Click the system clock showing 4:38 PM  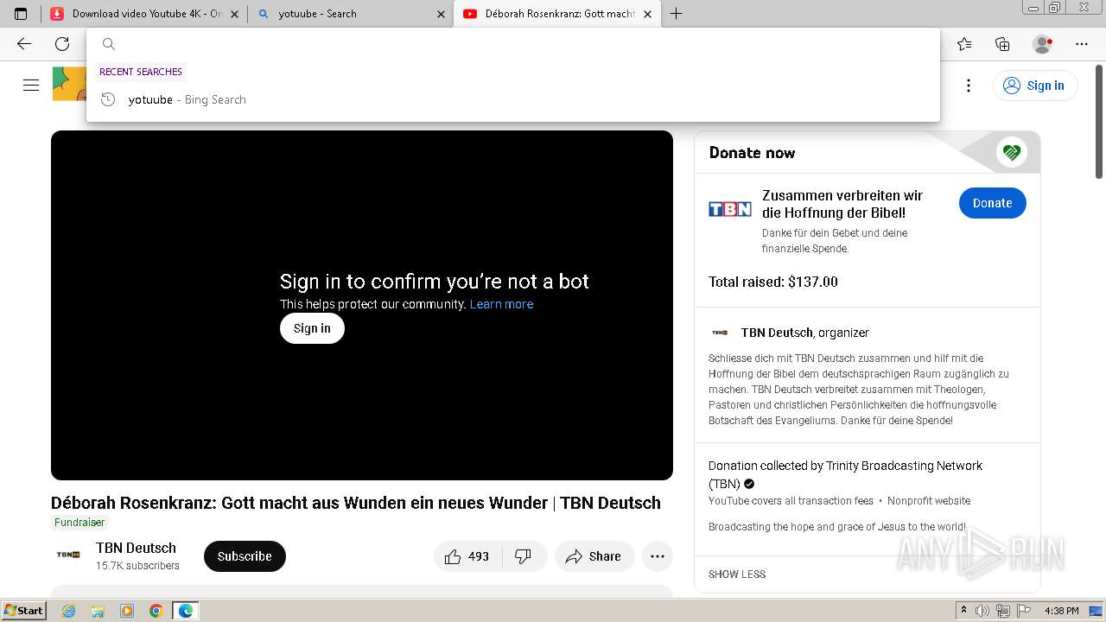[x=1061, y=611]
